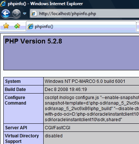This screenshot has width=139, height=144.
Task: Click the Add to Favorites icon
Action: pos(17,26)
